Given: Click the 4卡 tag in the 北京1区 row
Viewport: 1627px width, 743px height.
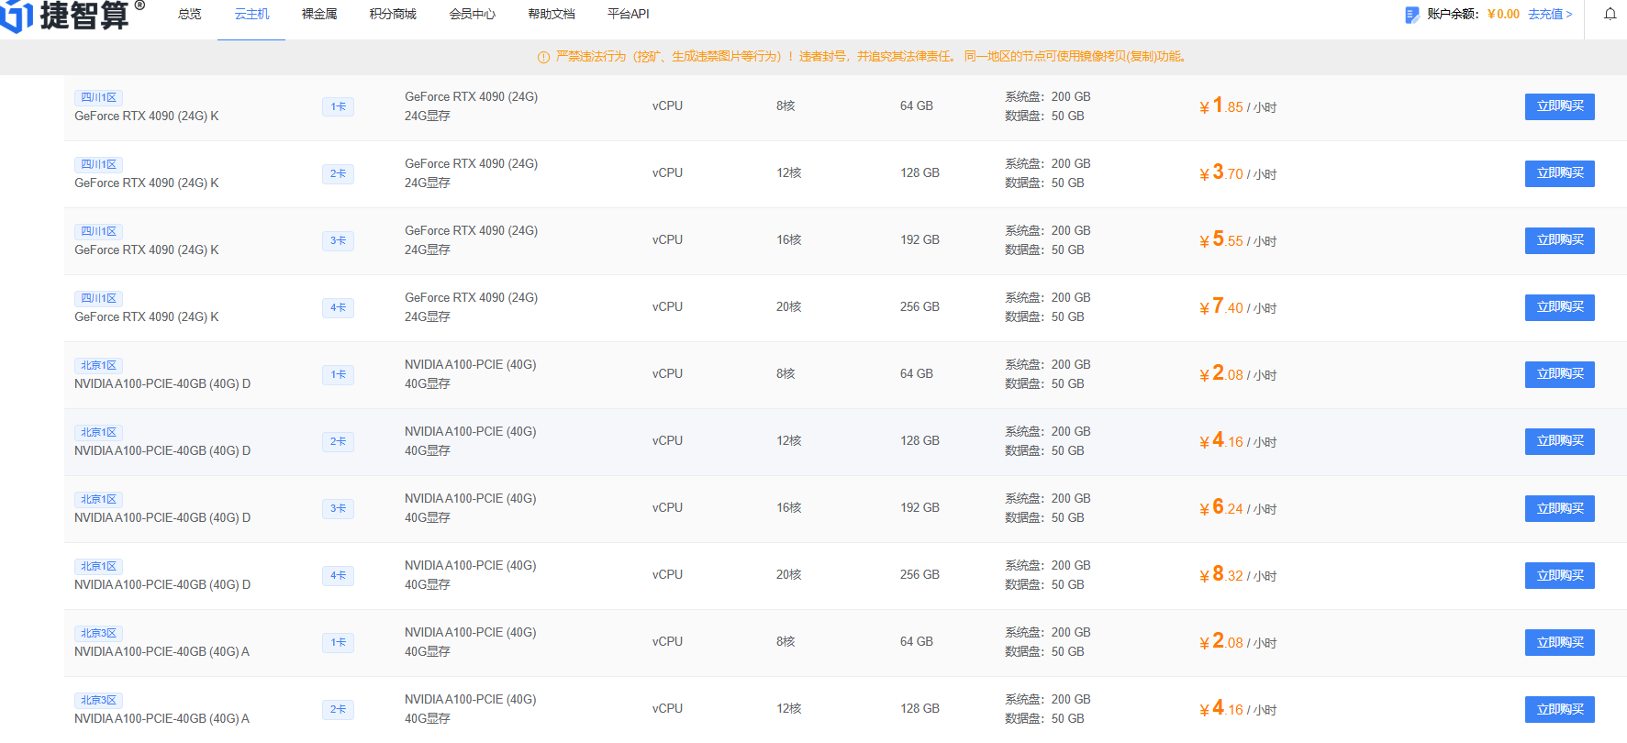Looking at the screenshot, I should [338, 575].
